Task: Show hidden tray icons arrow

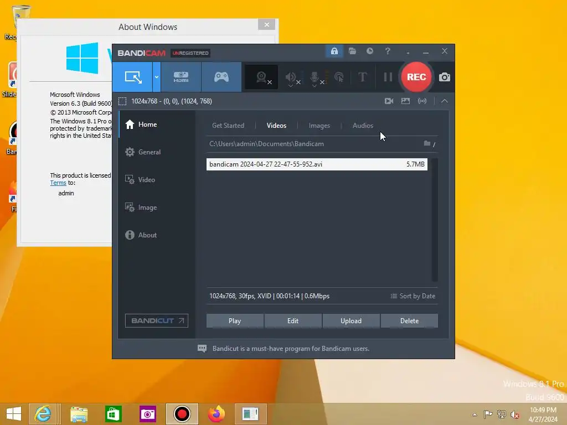Action: pos(475,414)
